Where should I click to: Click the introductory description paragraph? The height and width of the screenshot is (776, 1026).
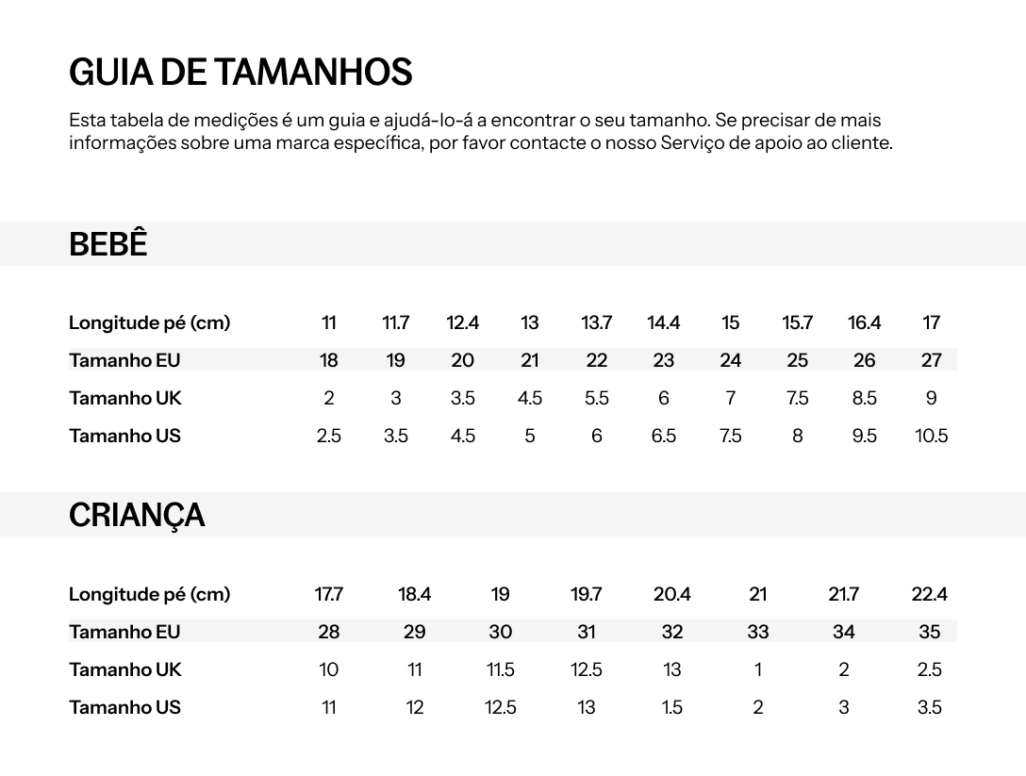click(x=481, y=131)
